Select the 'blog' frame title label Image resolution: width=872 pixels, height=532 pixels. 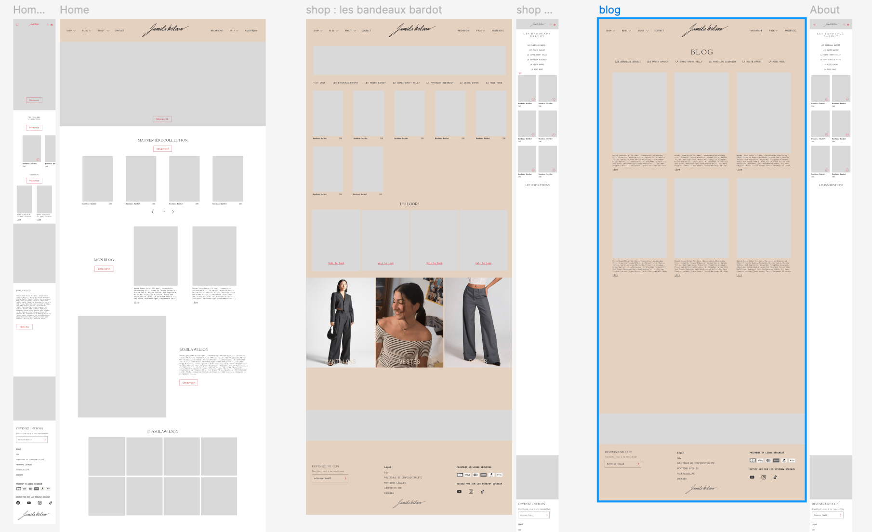[609, 10]
